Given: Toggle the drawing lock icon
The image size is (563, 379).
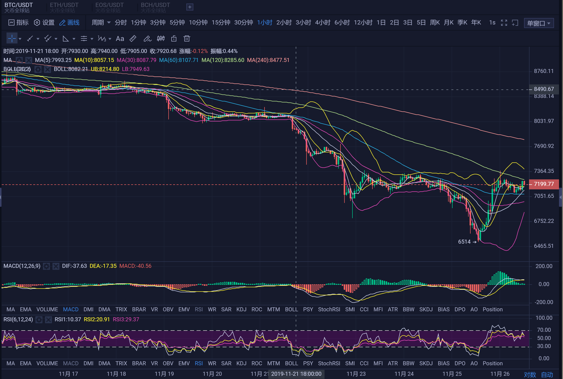Looking at the screenshot, I should [174, 38].
